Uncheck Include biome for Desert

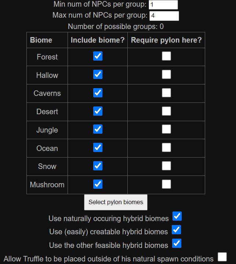point(98,111)
